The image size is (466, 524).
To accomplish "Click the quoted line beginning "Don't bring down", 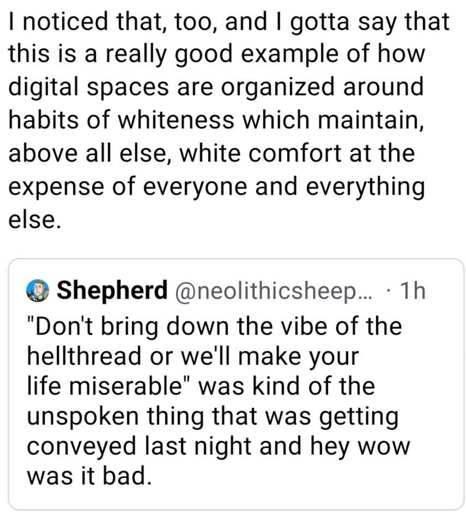I will pyautogui.click(x=214, y=326).
